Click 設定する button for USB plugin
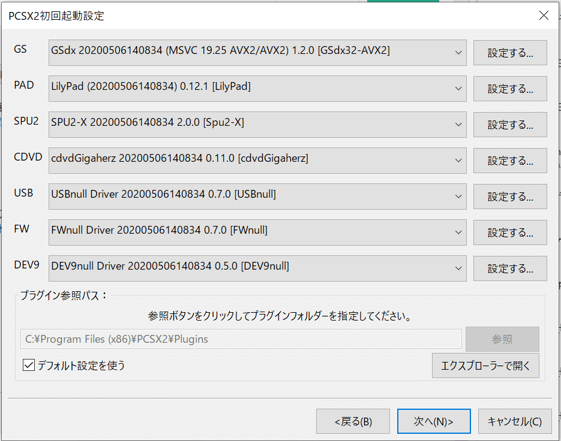The height and width of the screenshot is (441, 561). [510, 197]
